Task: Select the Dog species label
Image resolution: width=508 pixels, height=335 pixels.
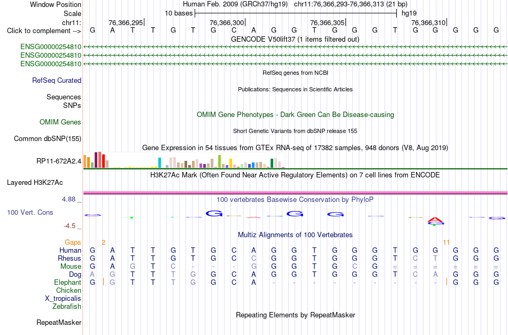Action: [x=75, y=275]
